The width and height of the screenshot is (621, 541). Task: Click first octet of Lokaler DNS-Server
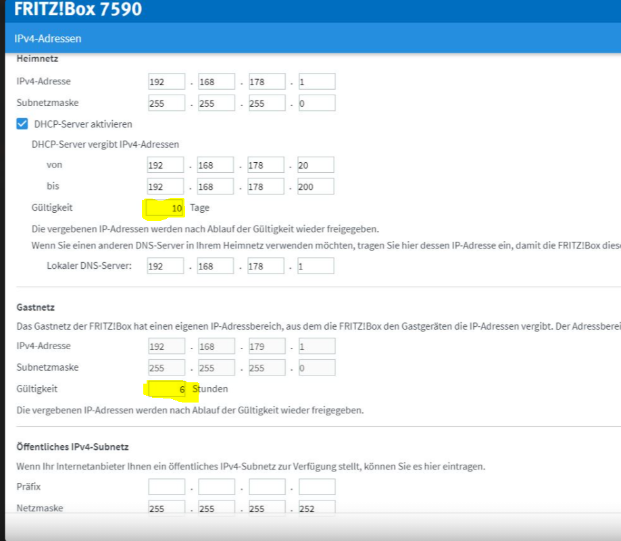point(165,266)
